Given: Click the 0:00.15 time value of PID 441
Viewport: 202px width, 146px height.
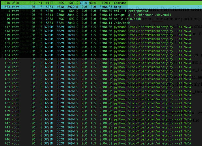Looking at the screenshot, I should click(x=106, y=119).
